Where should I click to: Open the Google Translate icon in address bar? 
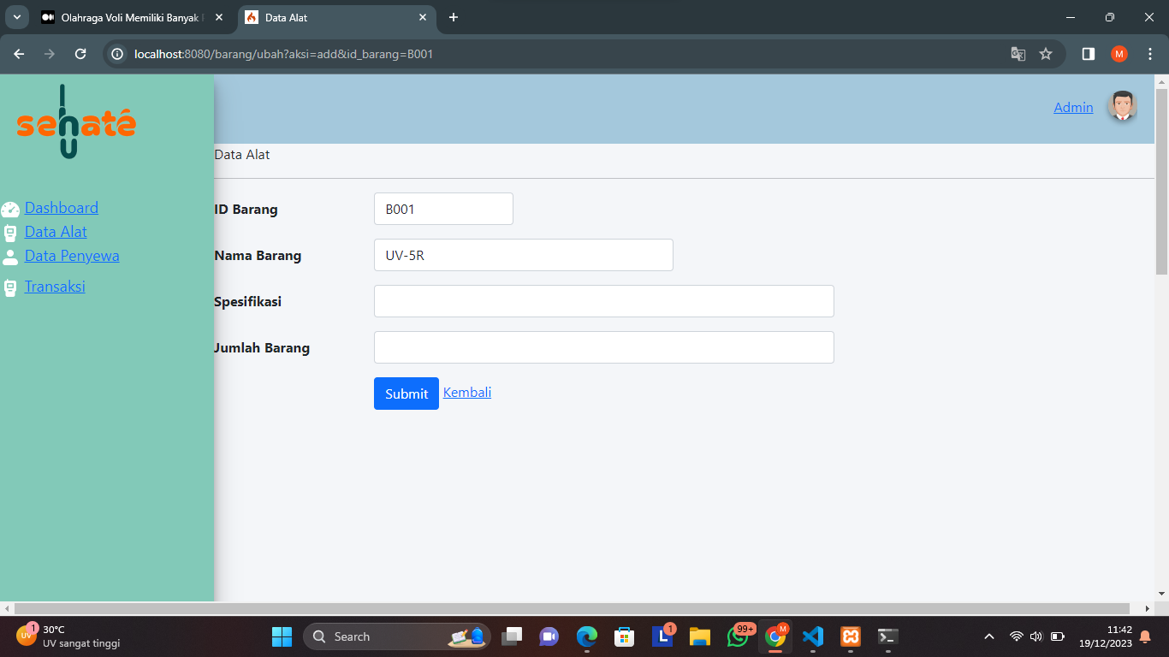1018,54
